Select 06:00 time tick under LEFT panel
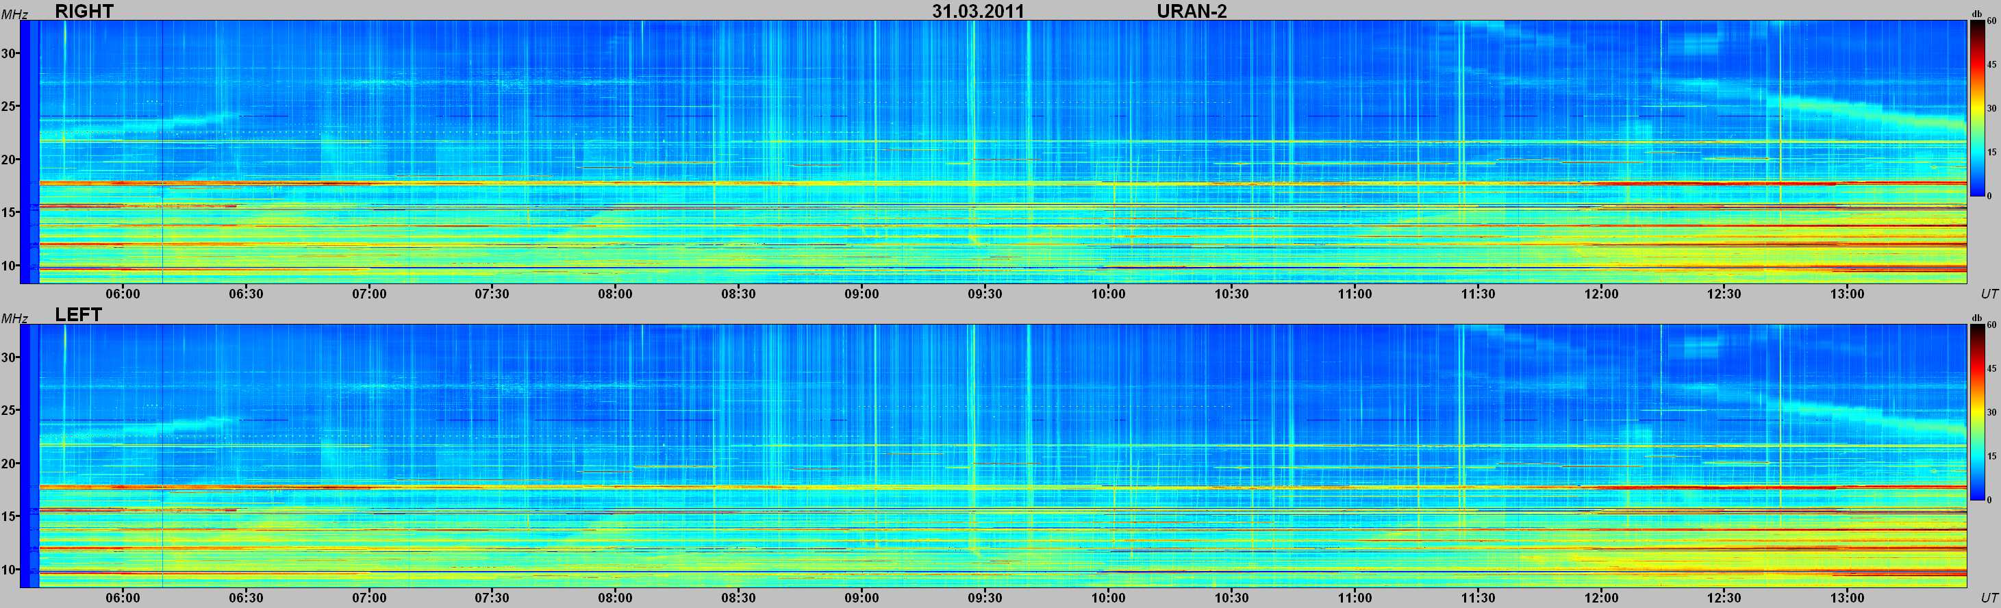The height and width of the screenshot is (608, 2001). point(123,597)
